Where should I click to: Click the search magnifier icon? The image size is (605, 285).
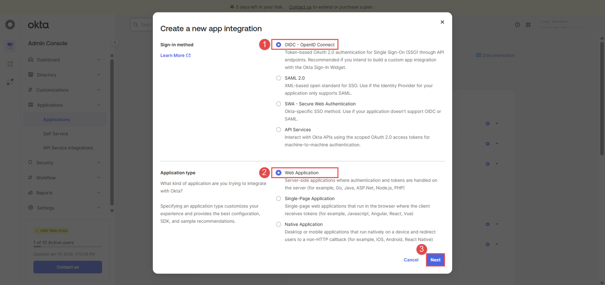136,25
